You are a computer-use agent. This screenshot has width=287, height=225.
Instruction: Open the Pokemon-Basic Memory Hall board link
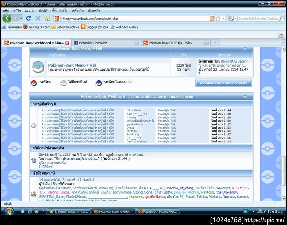point(72,65)
